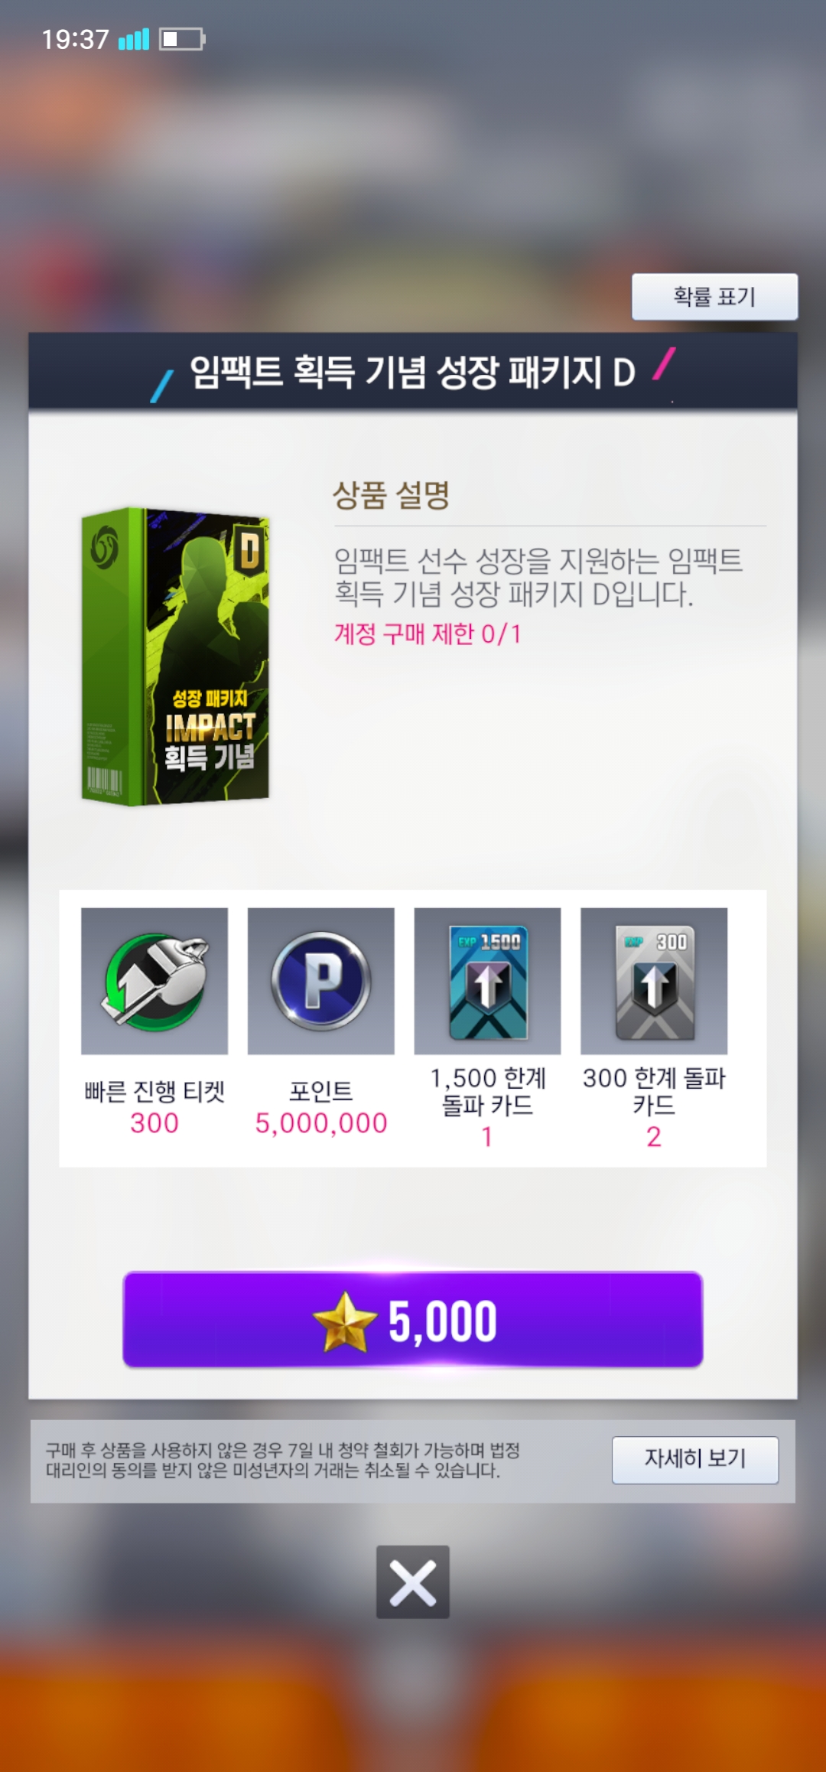Tap the 1,500 한계 돌파 카드 label
826x1772 pixels.
pos(488,1092)
